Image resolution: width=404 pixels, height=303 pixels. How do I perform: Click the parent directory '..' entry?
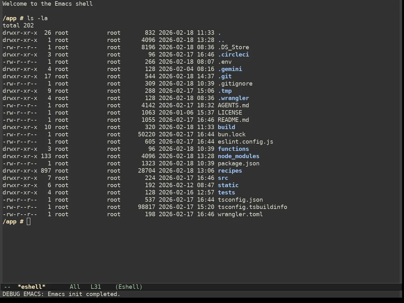221,40
